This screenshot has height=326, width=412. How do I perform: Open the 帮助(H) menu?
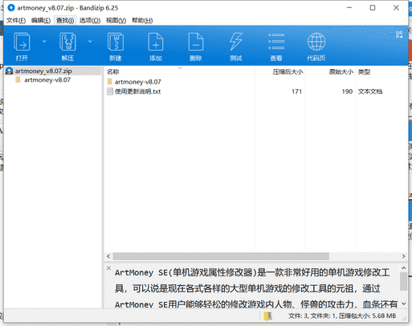[142, 20]
